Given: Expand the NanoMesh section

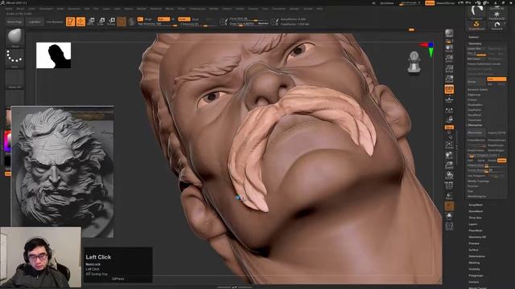Looking at the screenshot, I should coord(476,211).
